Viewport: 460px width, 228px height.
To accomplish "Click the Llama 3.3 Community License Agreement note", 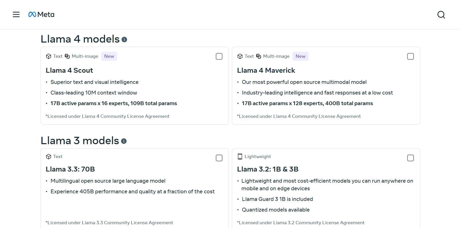I will [x=109, y=223].
